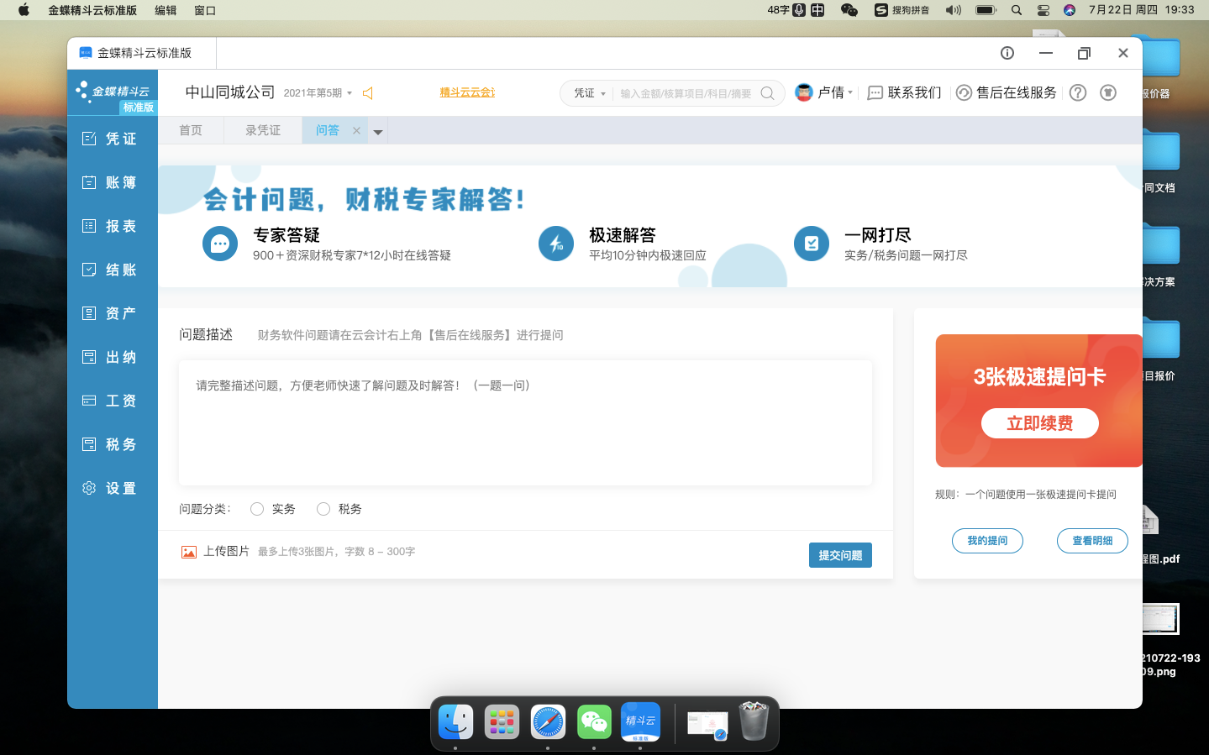Click the 立即续费 button
This screenshot has height=755, width=1209.
[x=1039, y=423]
